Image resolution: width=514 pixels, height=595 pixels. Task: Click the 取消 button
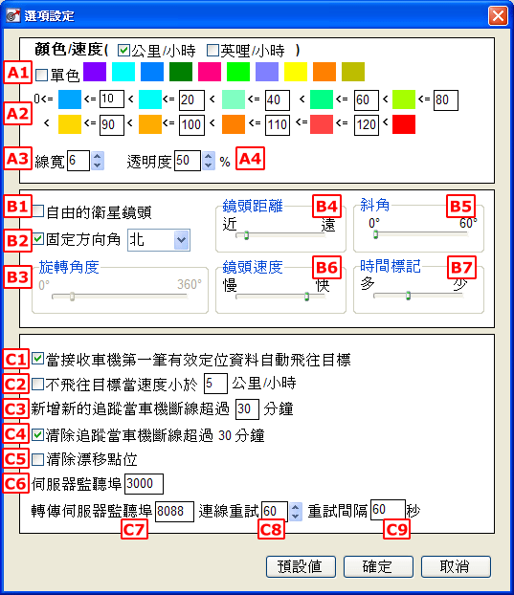[456, 566]
